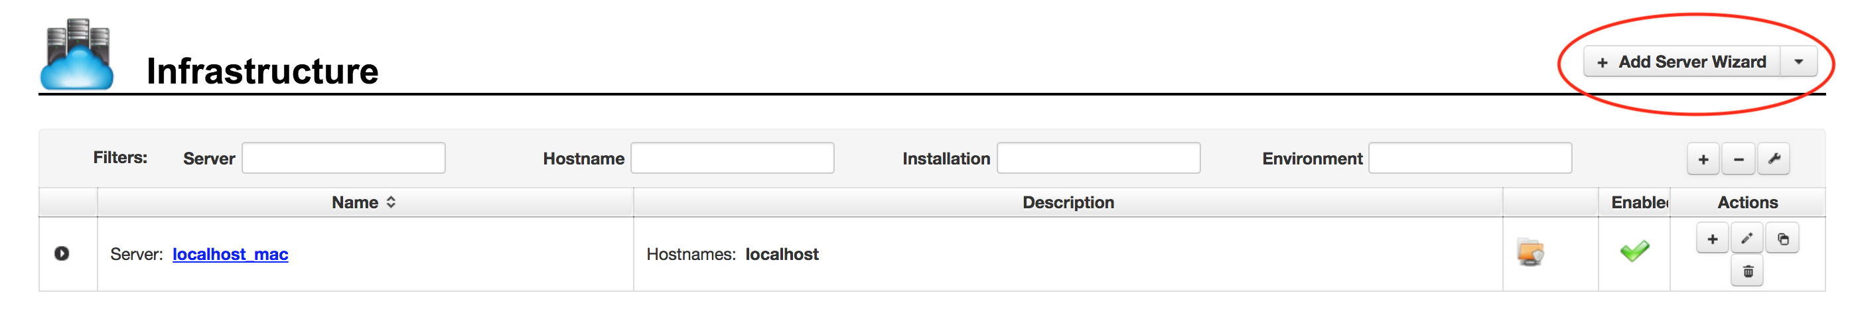Sort table by Name column

point(364,202)
